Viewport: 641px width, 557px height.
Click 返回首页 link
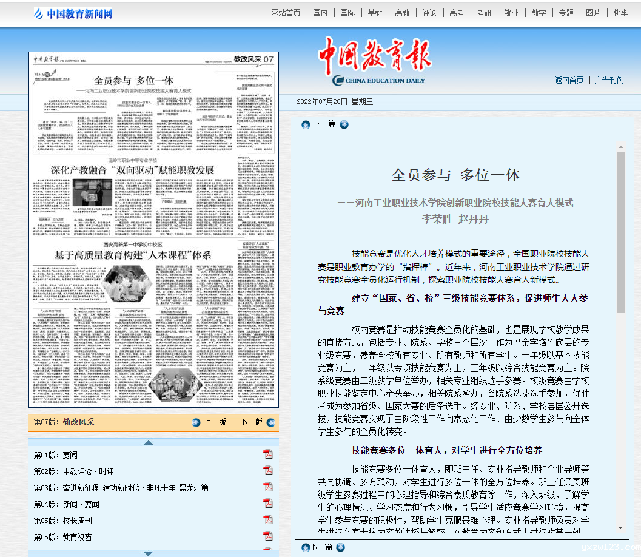coord(569,80)
